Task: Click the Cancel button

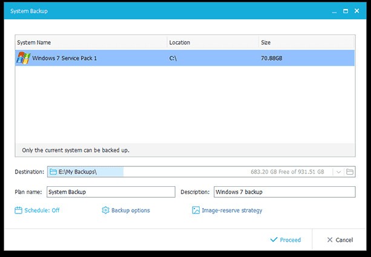Action: [340, 239]
